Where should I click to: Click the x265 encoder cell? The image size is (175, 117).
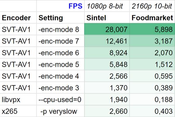click(x=18, y=111)
